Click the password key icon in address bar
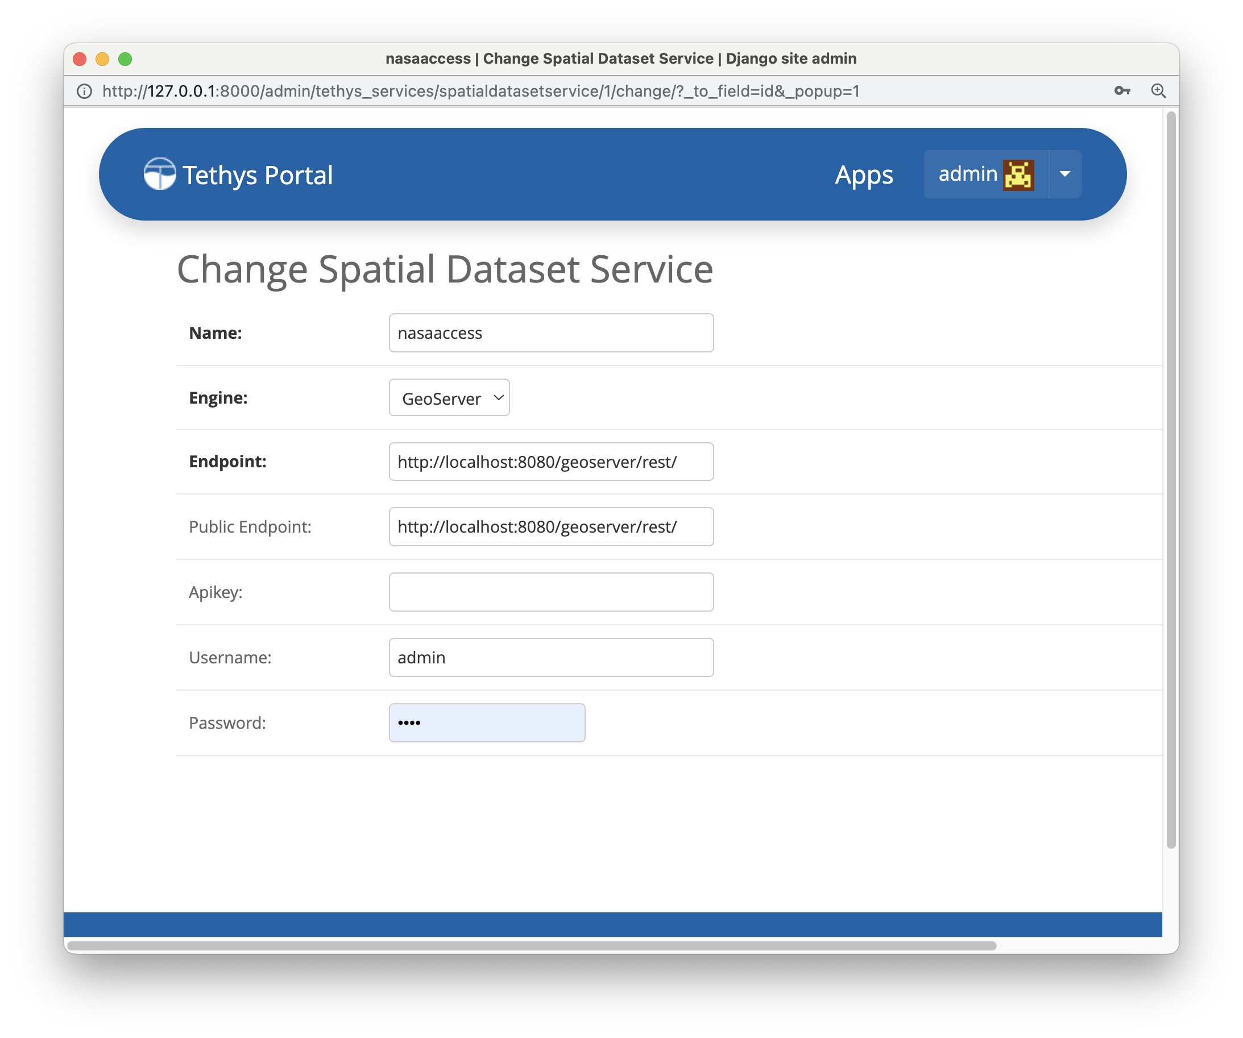The image size is (1243, 1038). [x=1122, y=90]
